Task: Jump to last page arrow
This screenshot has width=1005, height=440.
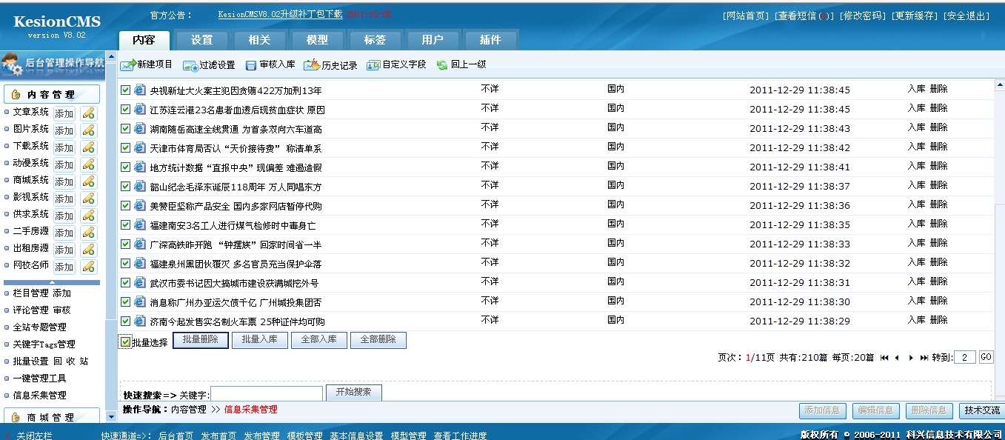Action: pos(924,358)
